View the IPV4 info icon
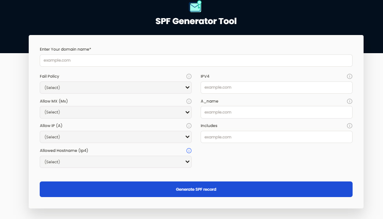 click(x=350, y=76)
